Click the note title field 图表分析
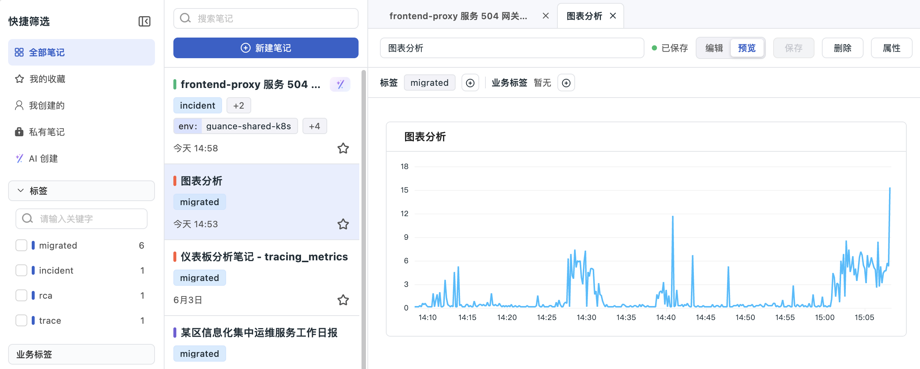This screenshot has height=369, width=920. 512,48
